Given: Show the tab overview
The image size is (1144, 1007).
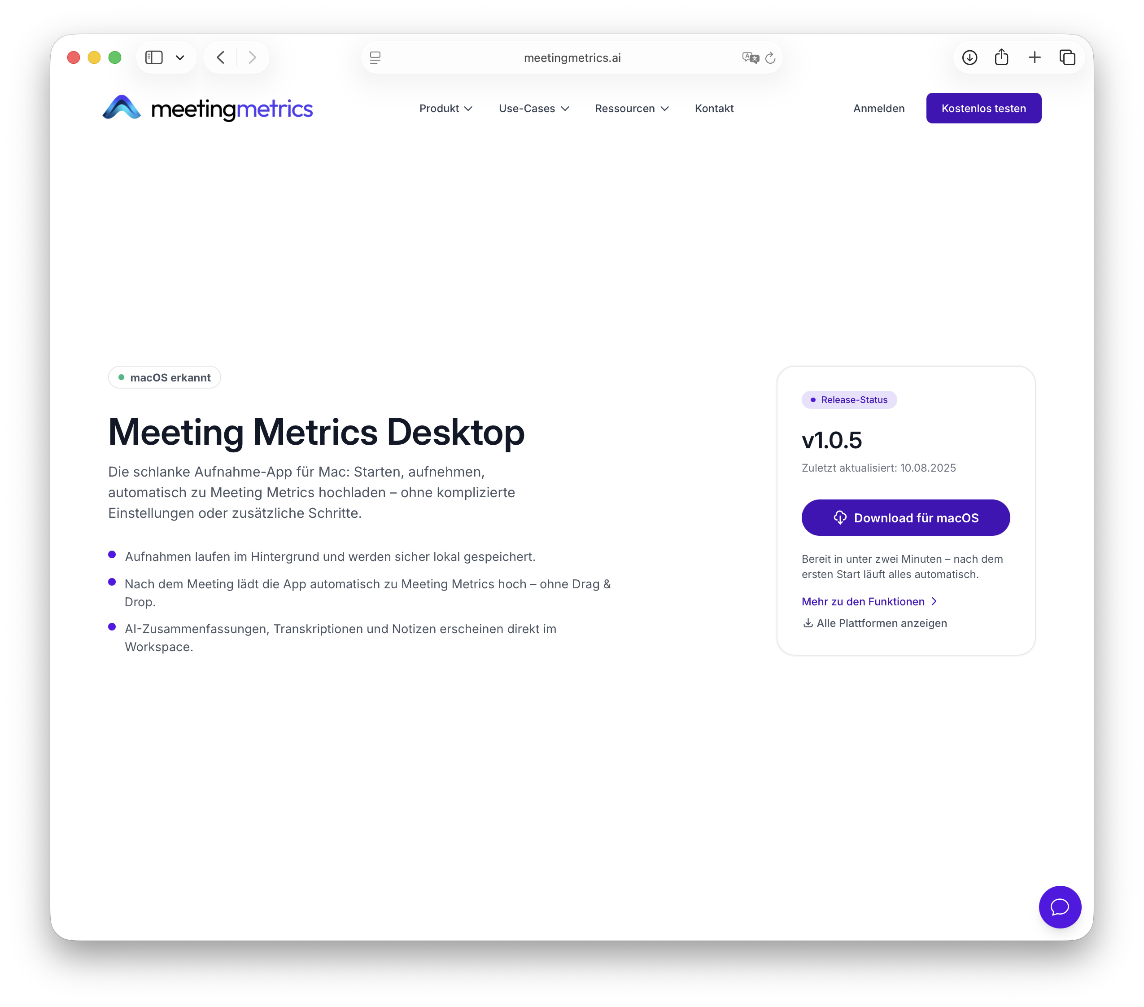Looking at the screenshot, I should coord(1067,57).
